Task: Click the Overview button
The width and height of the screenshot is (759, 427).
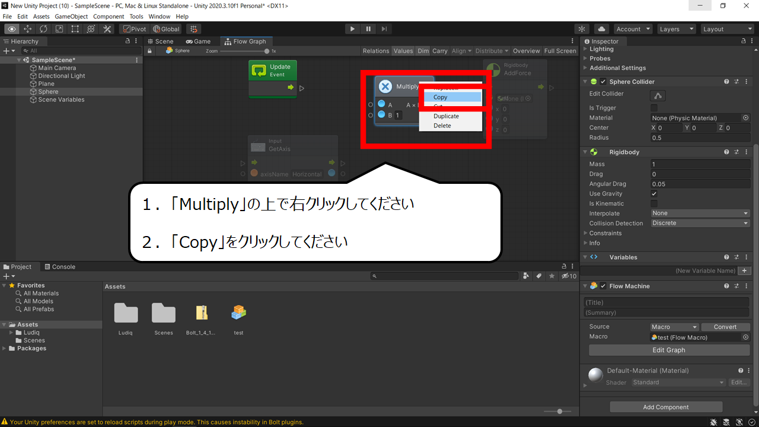Action: (527, 51)
